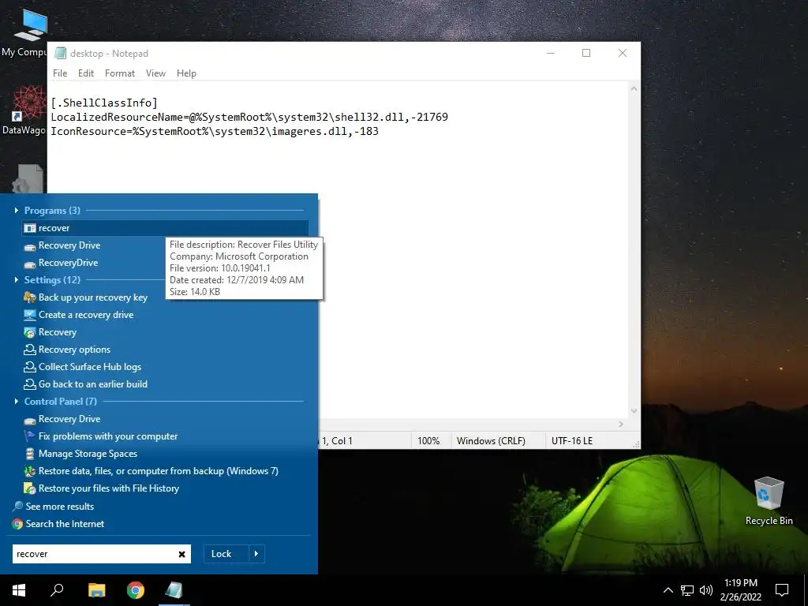Open Recovery options setting

(67, 350)
